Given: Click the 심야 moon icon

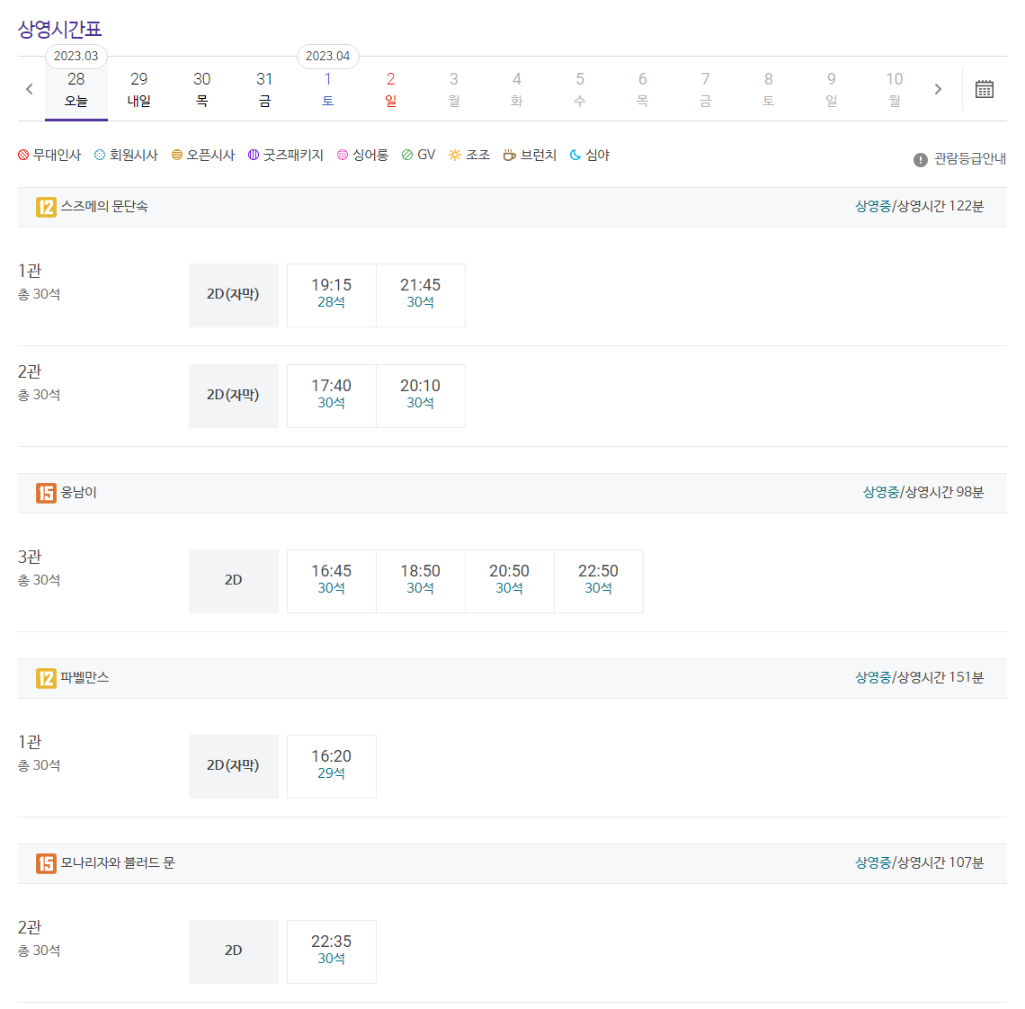Looking at the screenshot, I should 575,155.
